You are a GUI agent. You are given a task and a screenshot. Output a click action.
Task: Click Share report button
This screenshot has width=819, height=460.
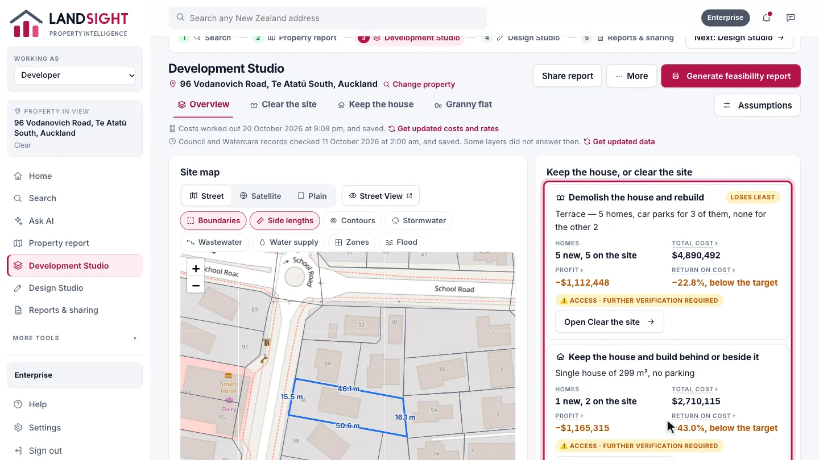coord(568,76)
